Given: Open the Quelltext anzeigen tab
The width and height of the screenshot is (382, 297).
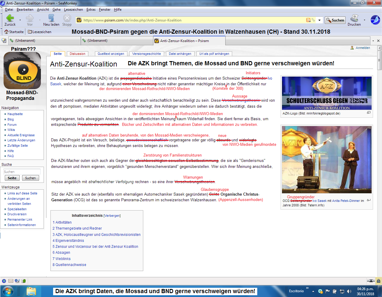Looking at the screenshot, I should (111, 54).
